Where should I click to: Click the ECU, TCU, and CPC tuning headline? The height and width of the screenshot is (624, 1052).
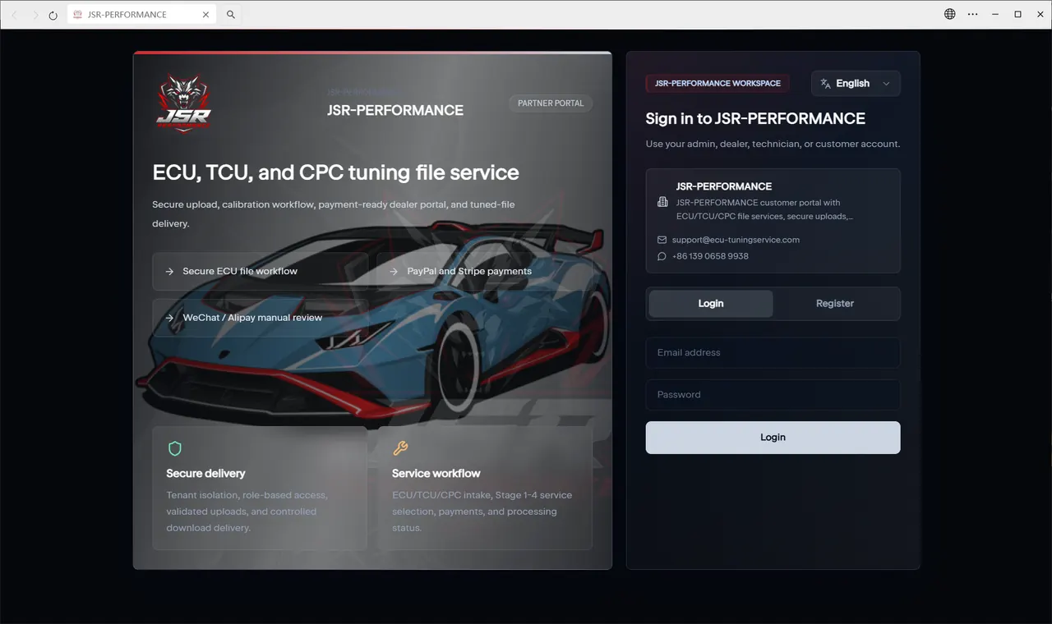point(336,173)
